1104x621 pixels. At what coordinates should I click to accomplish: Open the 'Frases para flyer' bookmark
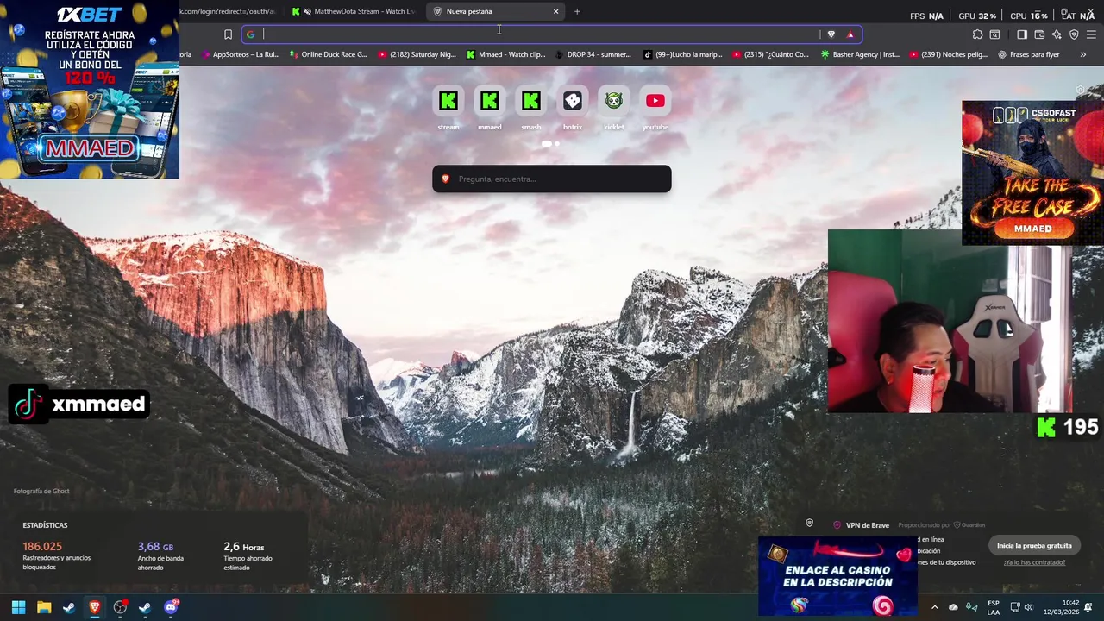[x=1029, y=54]
